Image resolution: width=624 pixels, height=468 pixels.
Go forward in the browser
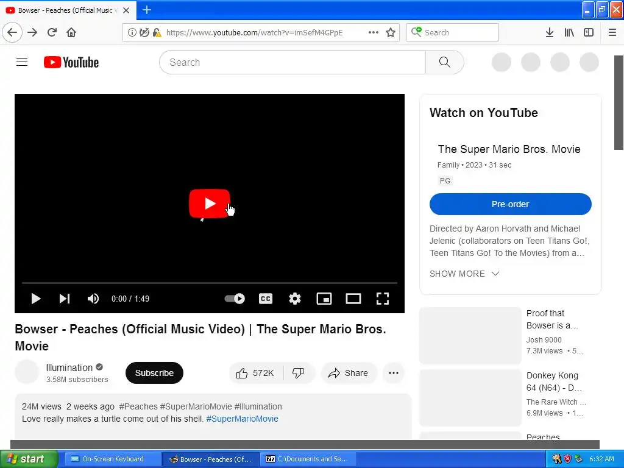click(32, 32)
